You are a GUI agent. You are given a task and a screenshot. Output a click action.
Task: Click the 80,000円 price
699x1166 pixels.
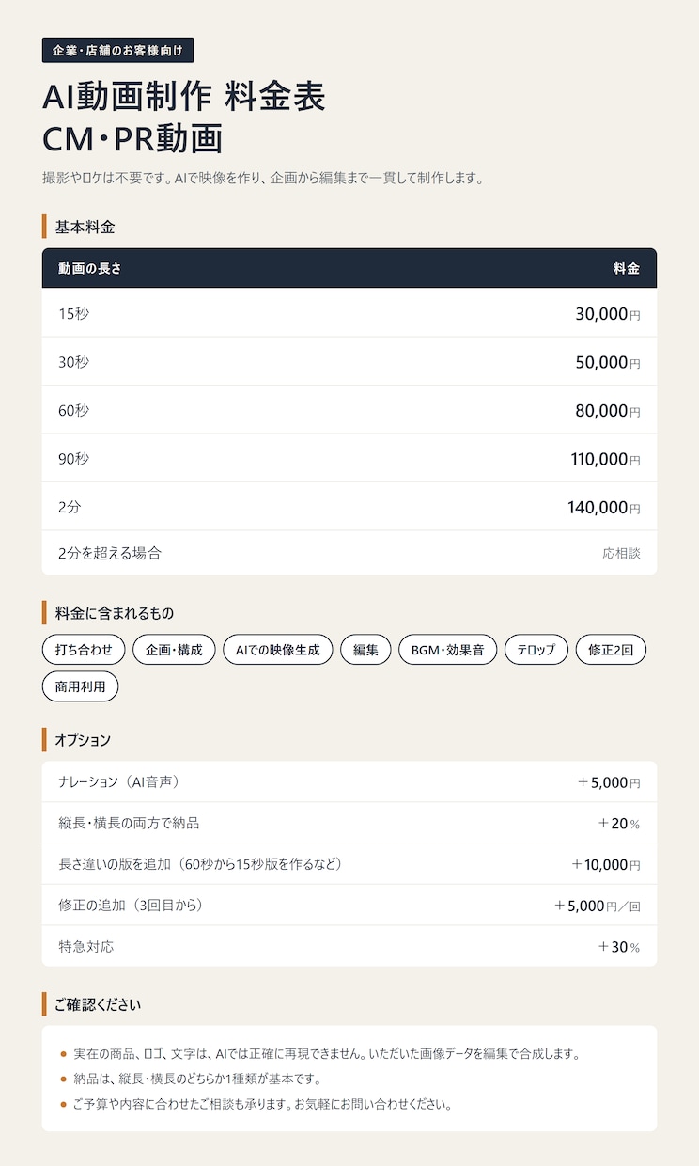[x=608, y=411]
